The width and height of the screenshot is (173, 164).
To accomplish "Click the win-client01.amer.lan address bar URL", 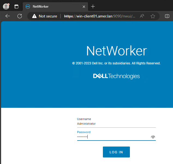I will (100, 16).
